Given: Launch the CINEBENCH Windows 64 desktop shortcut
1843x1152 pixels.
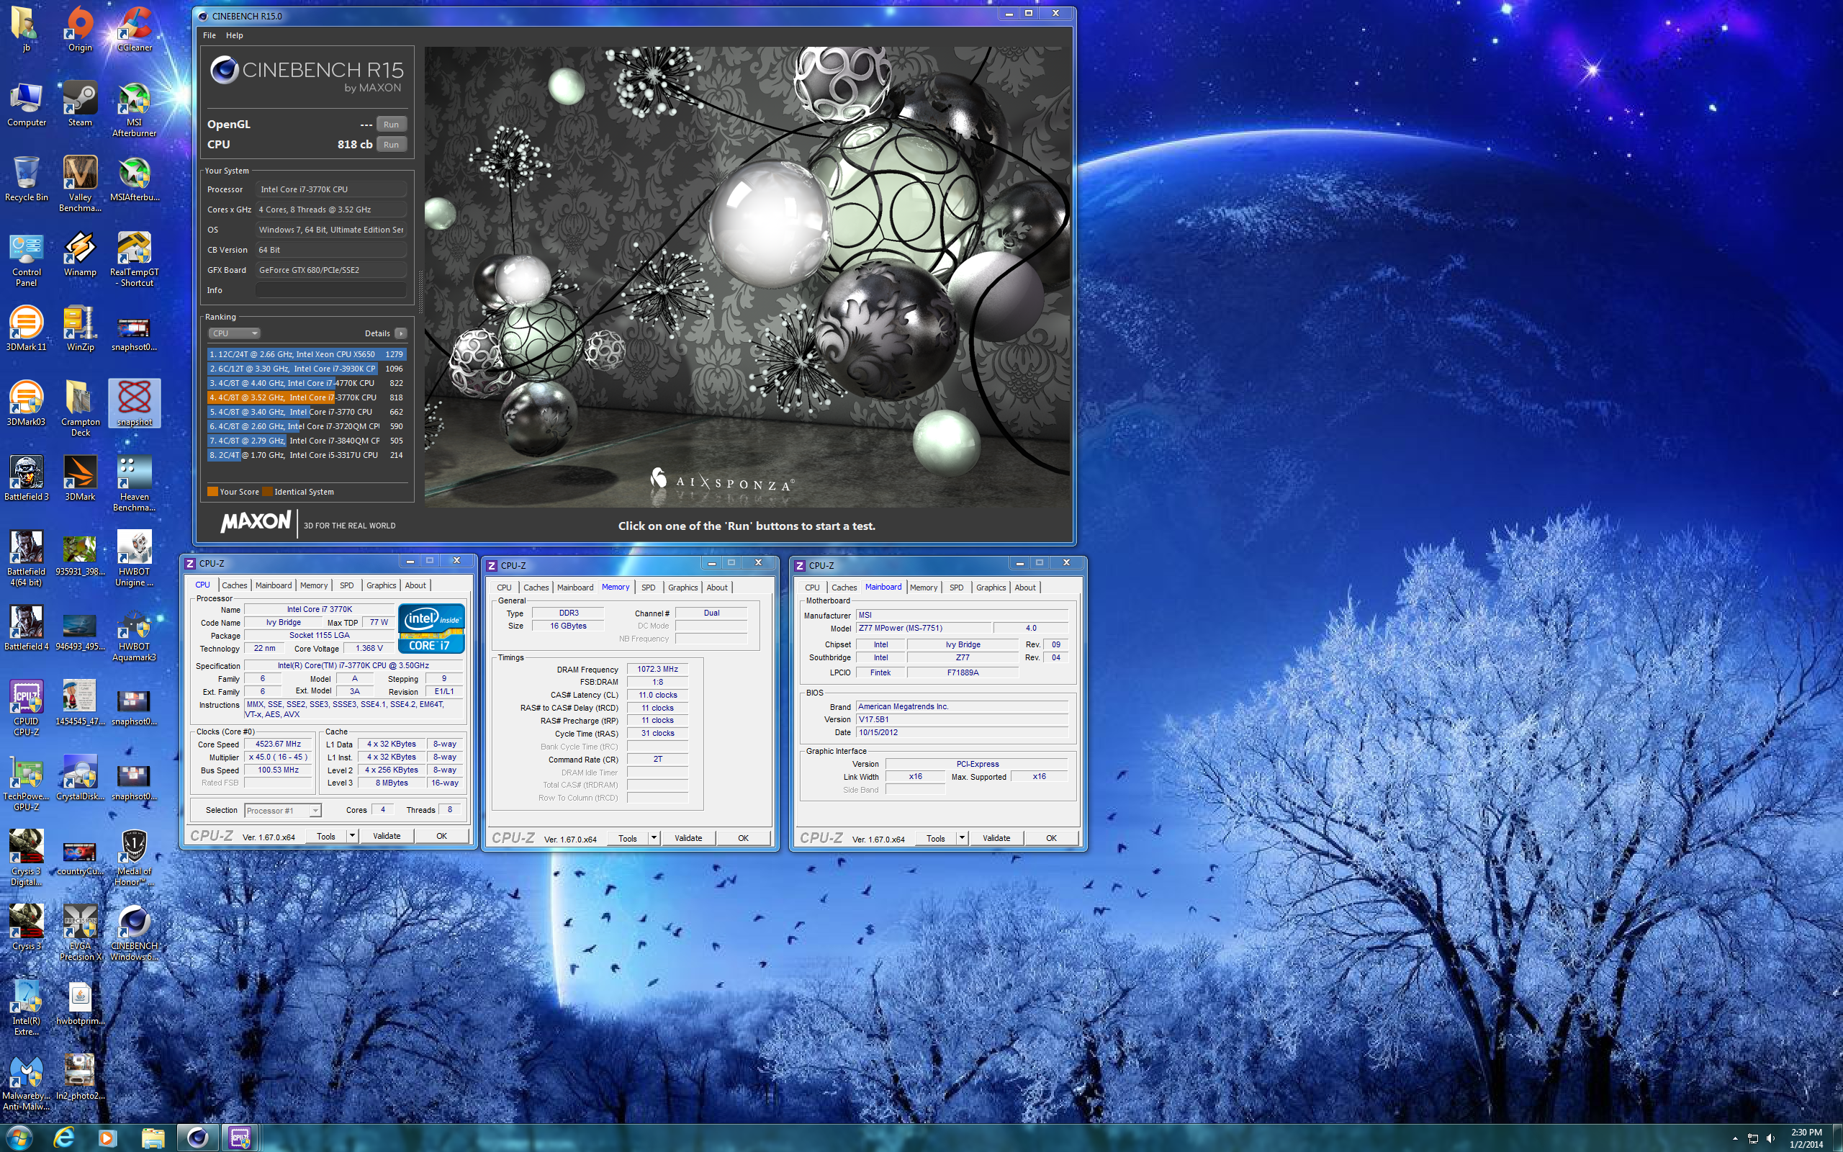Looking at the screenshot, I should click(x=134, y=932).
